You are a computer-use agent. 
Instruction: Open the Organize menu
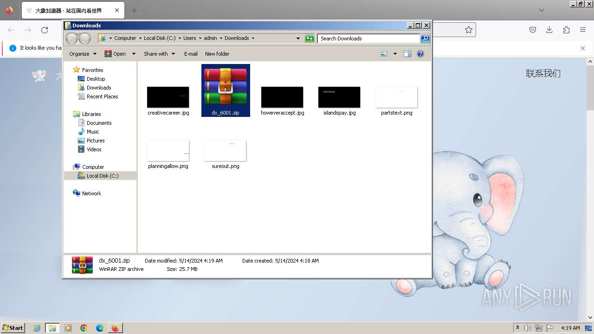[x=83, y=54]
